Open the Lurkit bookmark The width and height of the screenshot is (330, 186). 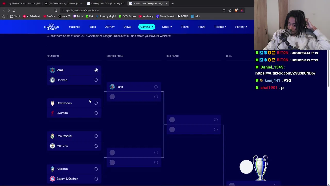tap(195, 16)
